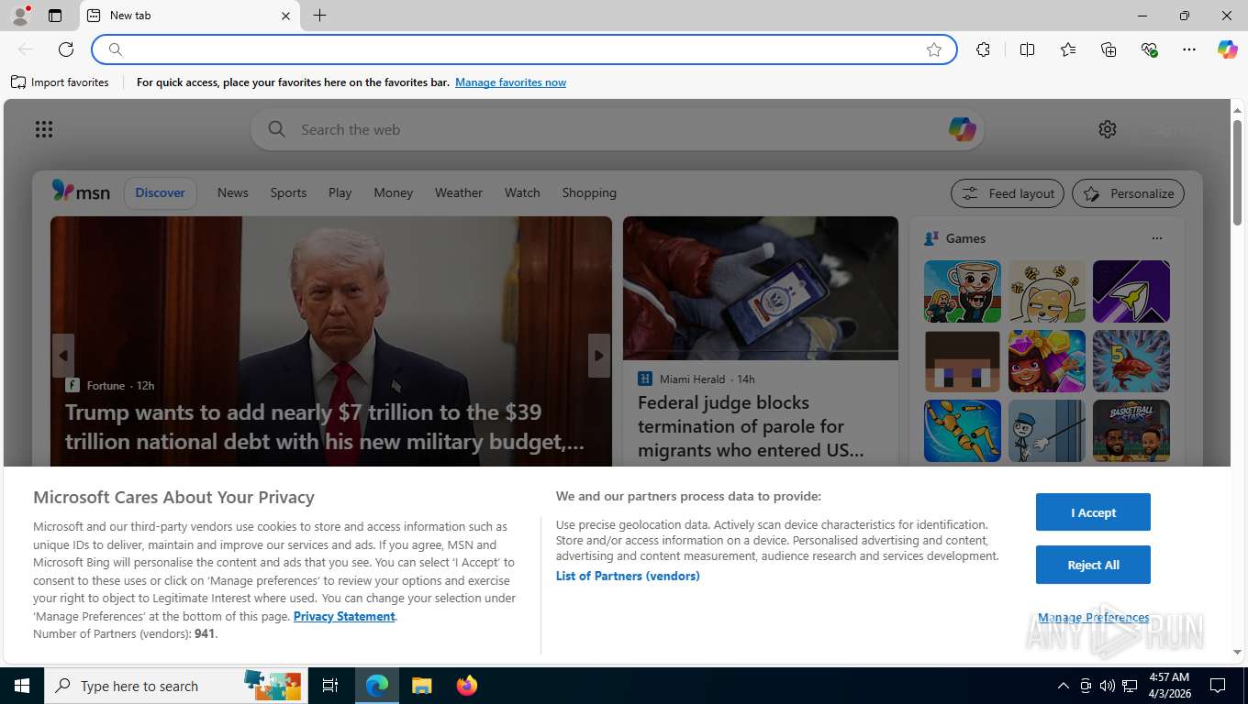Screen dimensions: 1248x704
Task: Open Settings and more ellipsis menu
Action: coord(1189,49)
